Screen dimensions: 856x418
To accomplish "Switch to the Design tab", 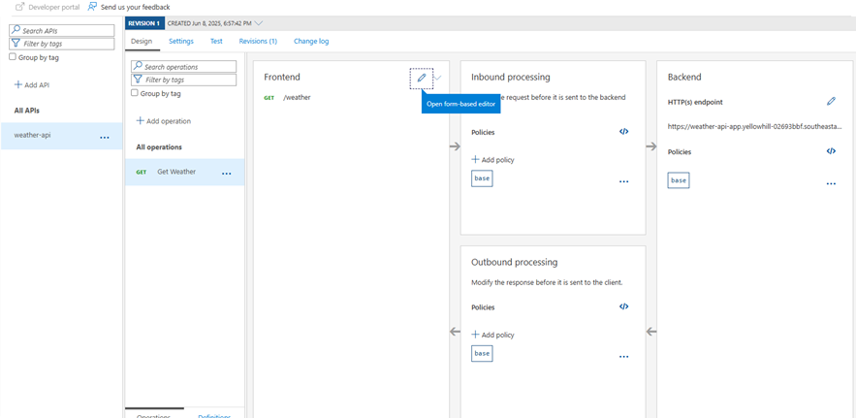I will click(142, 41).
